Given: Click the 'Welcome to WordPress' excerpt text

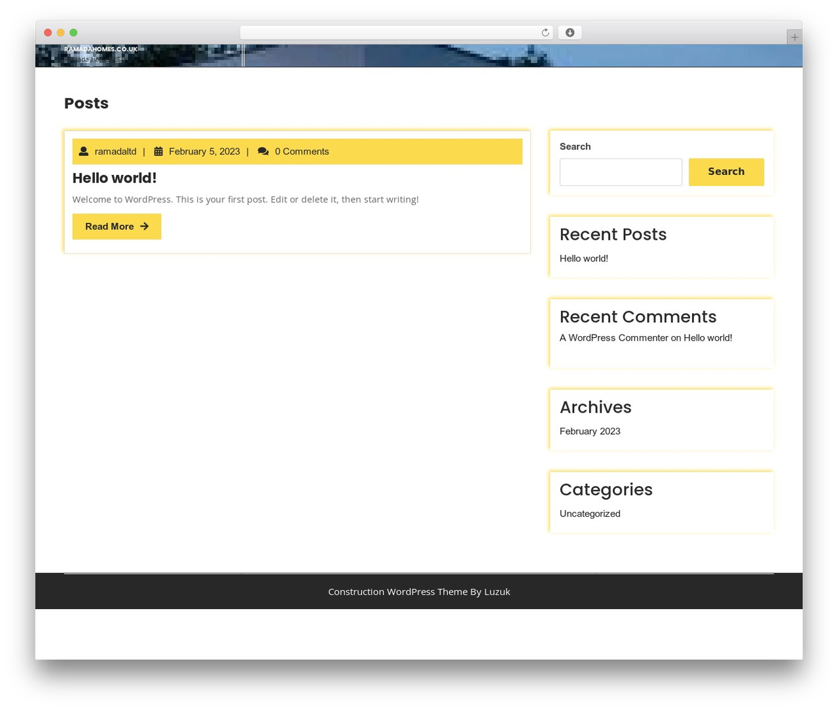Looking at the screenshot, I should (x=246, y=199).
